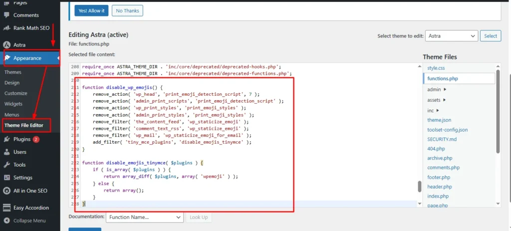Go to Themes submenu

(x=13, y=72)
